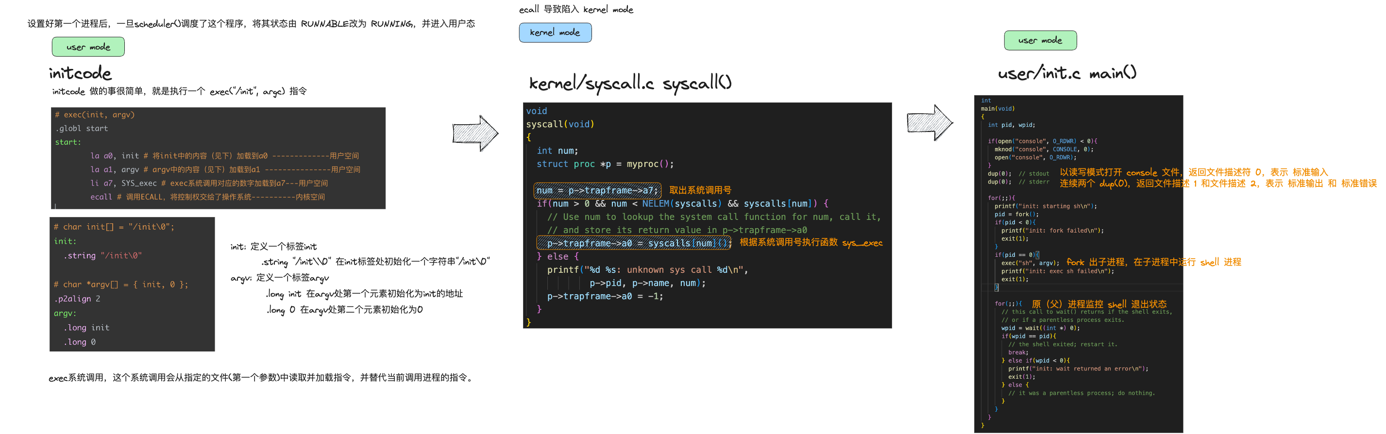Select the user/init.c main() heading

tap(1067, 73)
